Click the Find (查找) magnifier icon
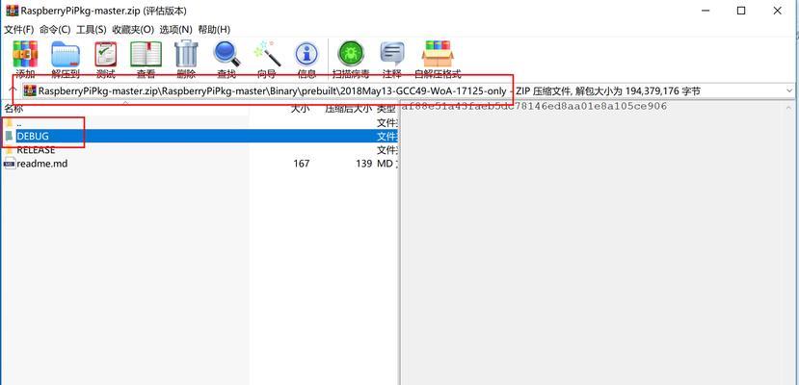Image resolution: width=799 pixels, height=385 pixels. tap(226, 53)
